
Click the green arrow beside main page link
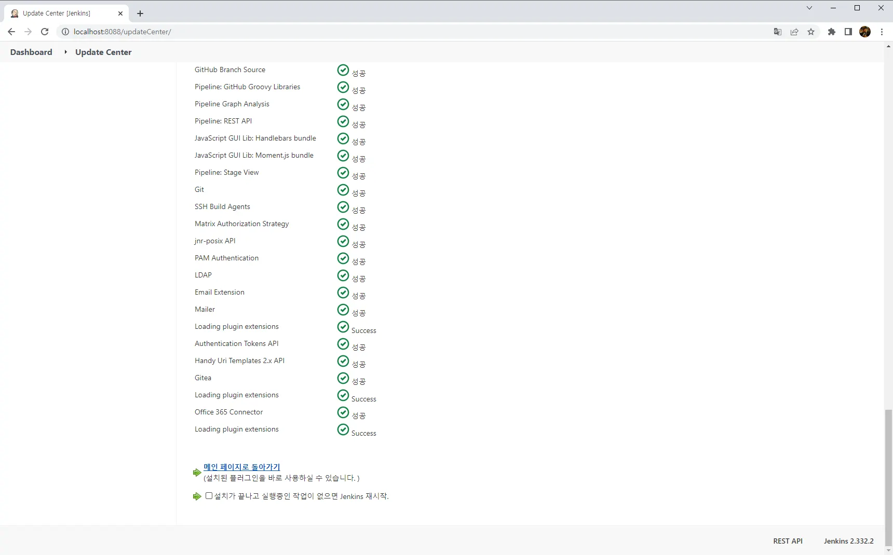[x=197, y=473]
